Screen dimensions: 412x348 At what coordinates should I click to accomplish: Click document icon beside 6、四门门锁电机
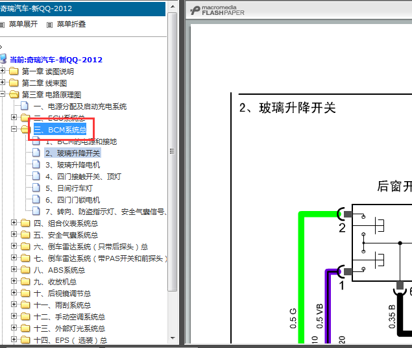pyautogui.click(x=36, y=199)
